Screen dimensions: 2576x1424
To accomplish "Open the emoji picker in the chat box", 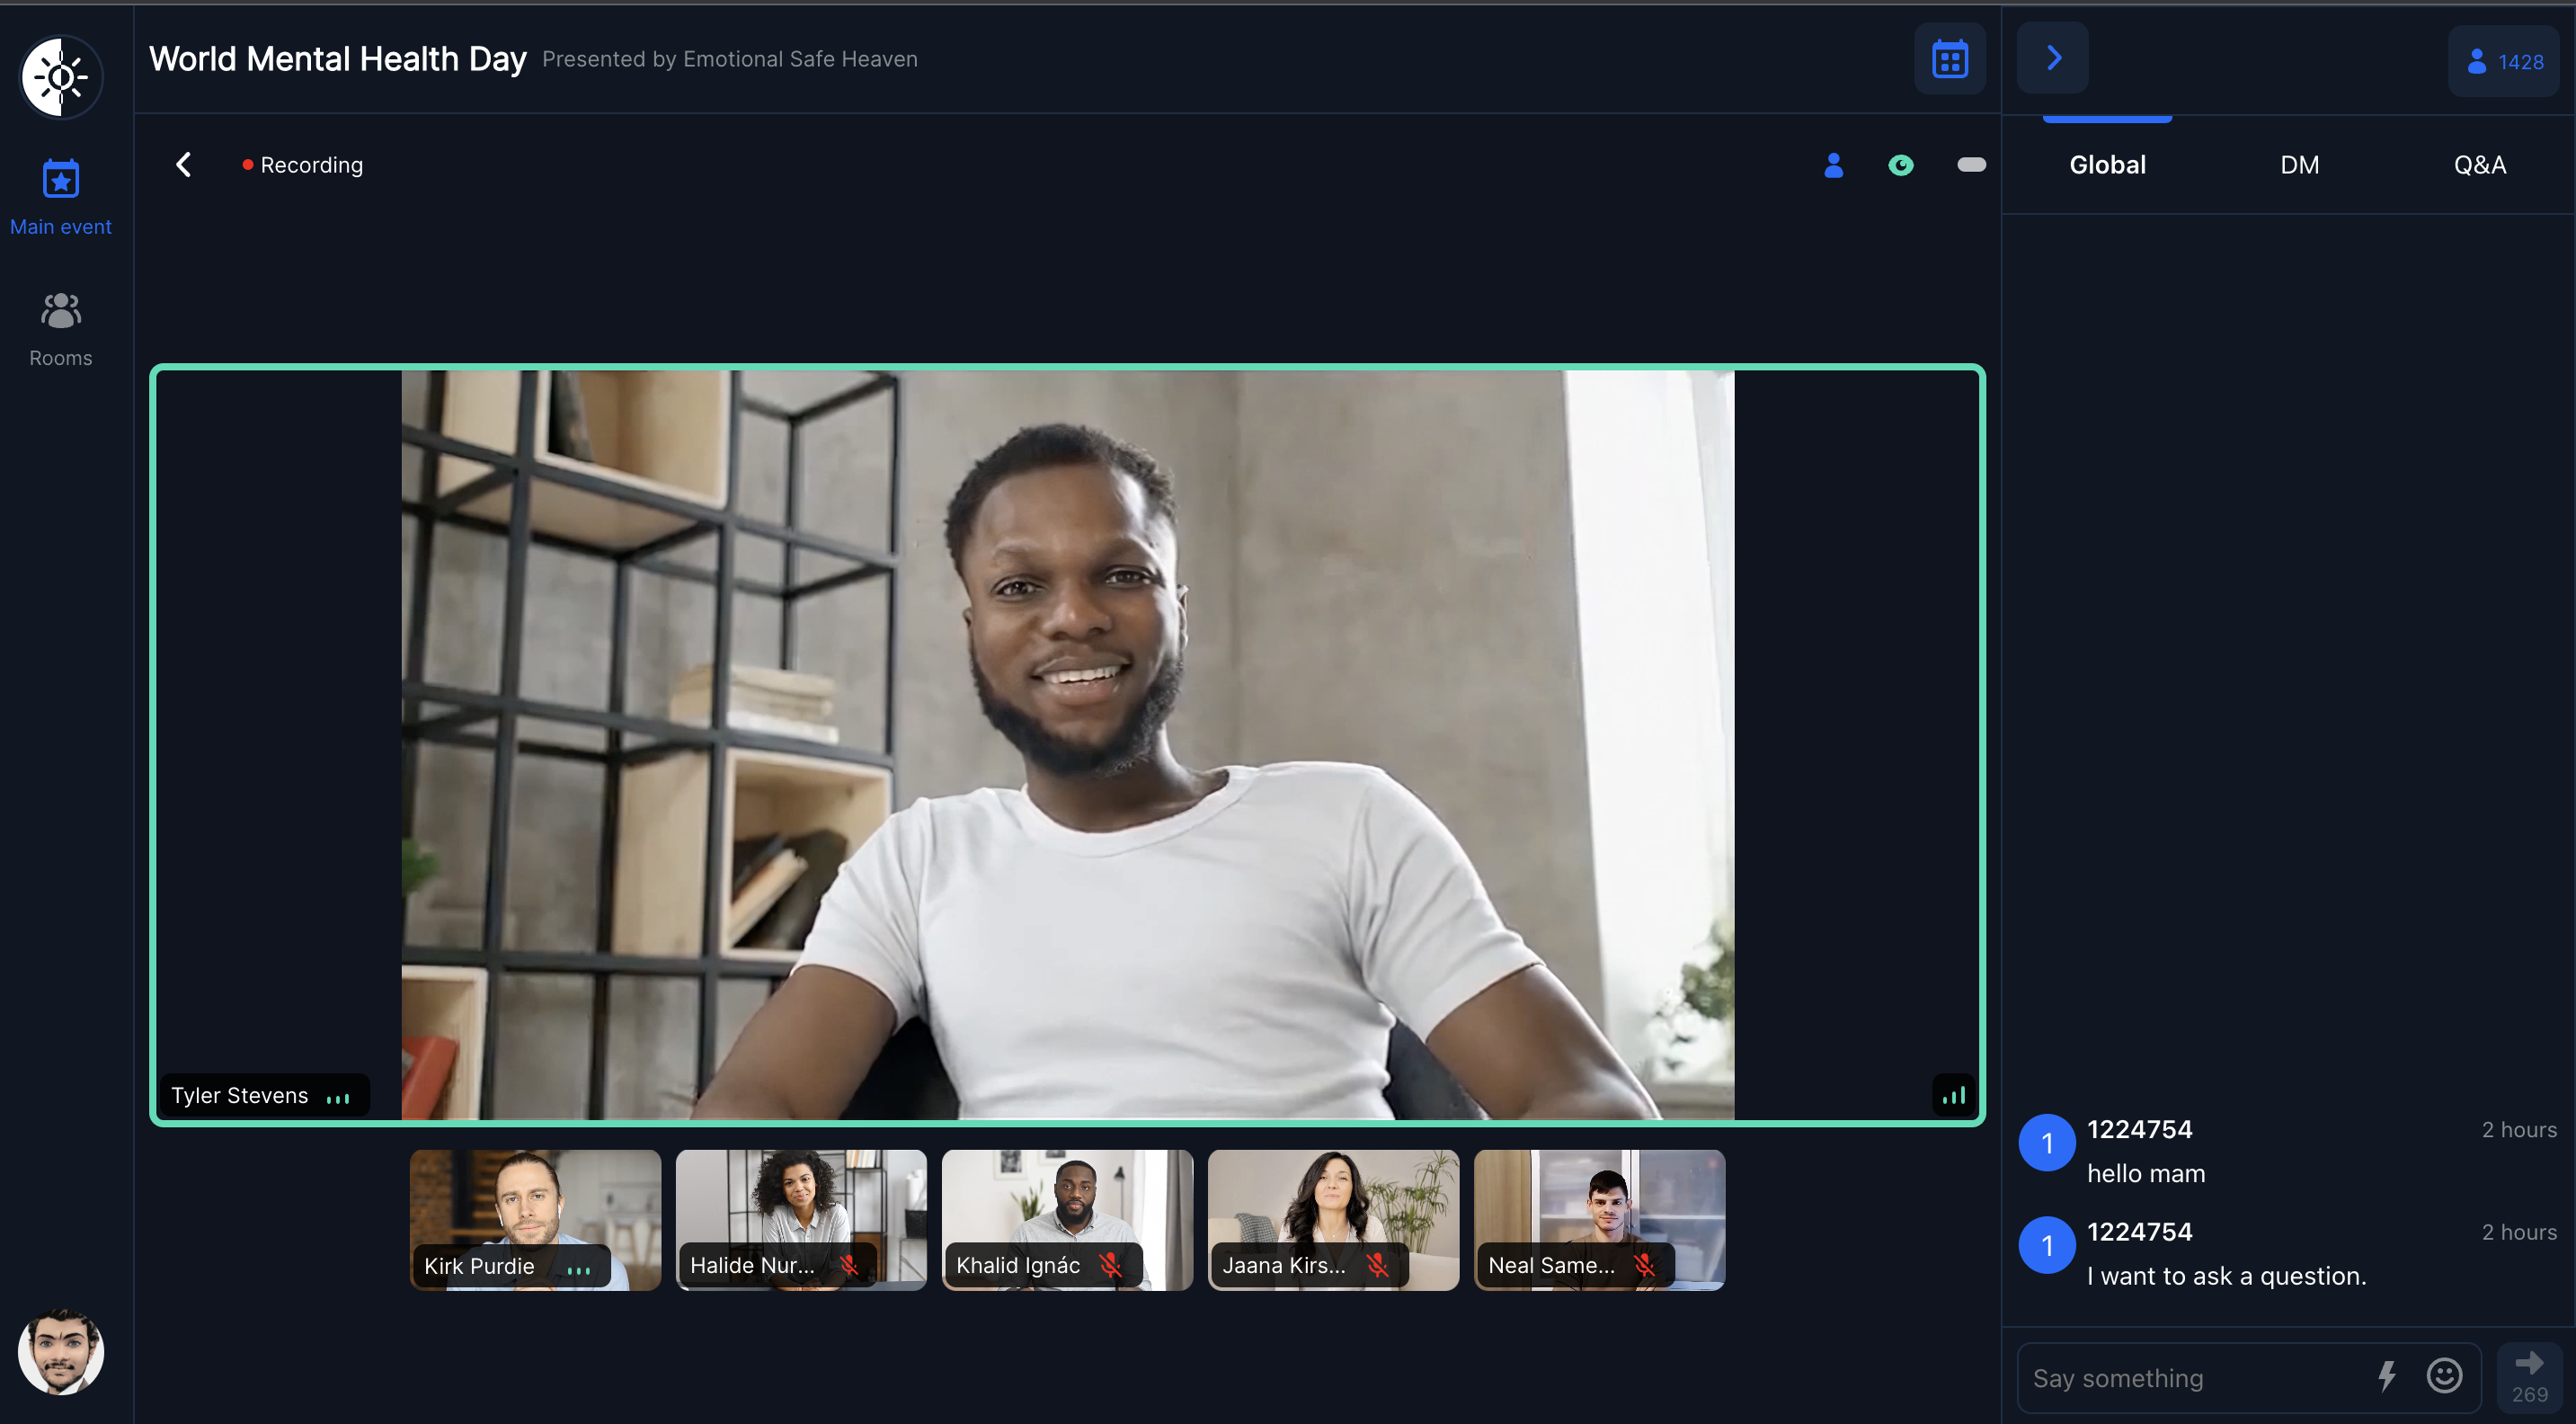I will click(2443, 1376).
